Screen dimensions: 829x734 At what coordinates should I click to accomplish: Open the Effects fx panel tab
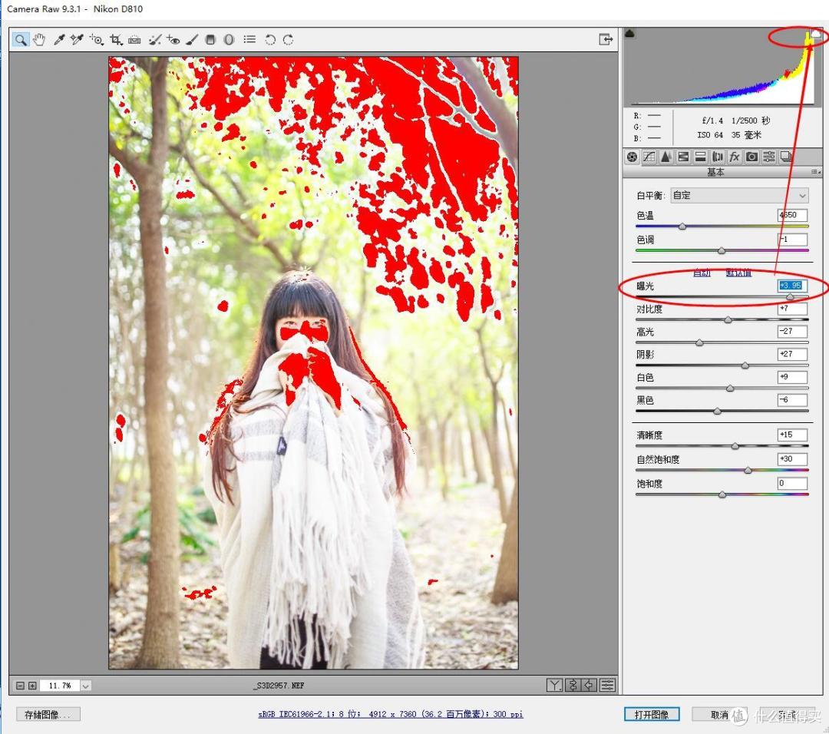click(x=735, y=157)
